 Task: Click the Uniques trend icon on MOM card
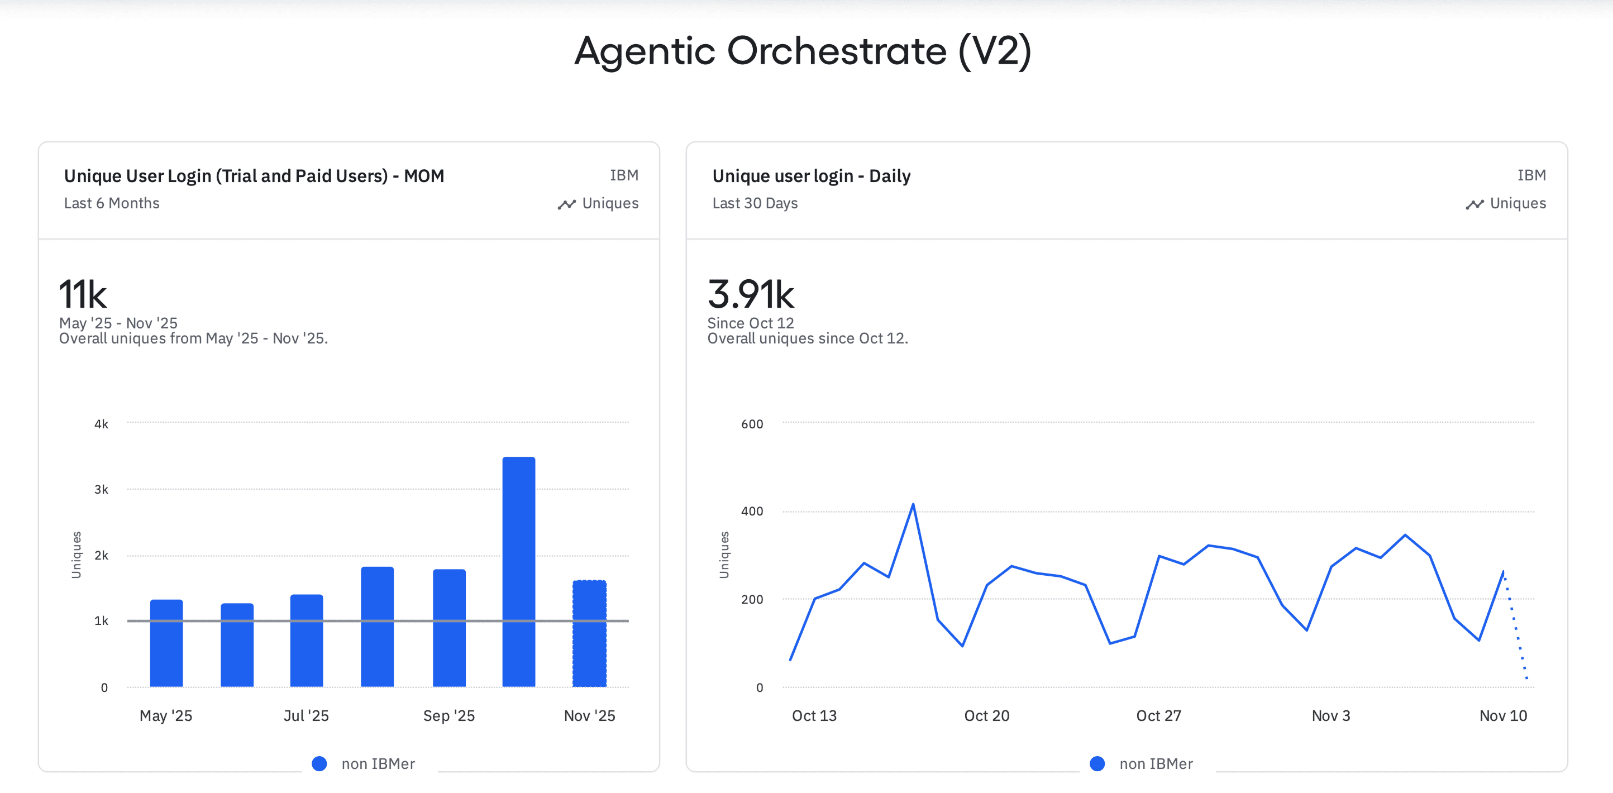click(x=566, y=204)
